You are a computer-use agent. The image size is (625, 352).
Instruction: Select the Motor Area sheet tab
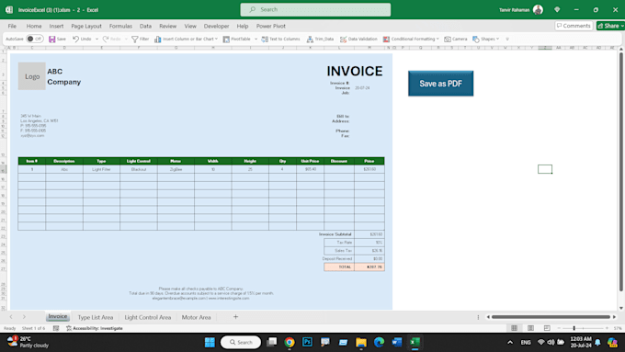(196, 317)
